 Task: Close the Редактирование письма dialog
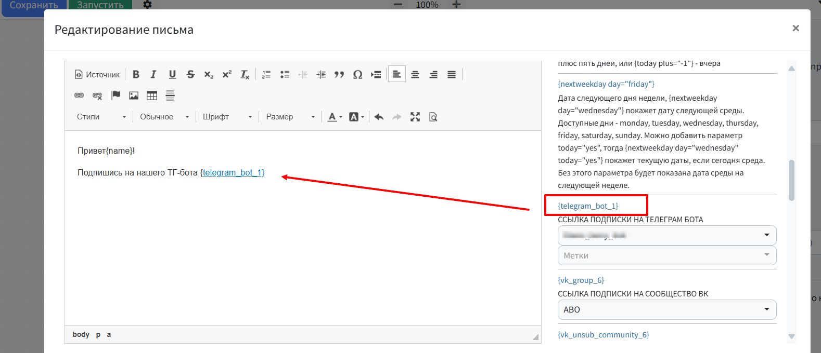coord(796,28)
